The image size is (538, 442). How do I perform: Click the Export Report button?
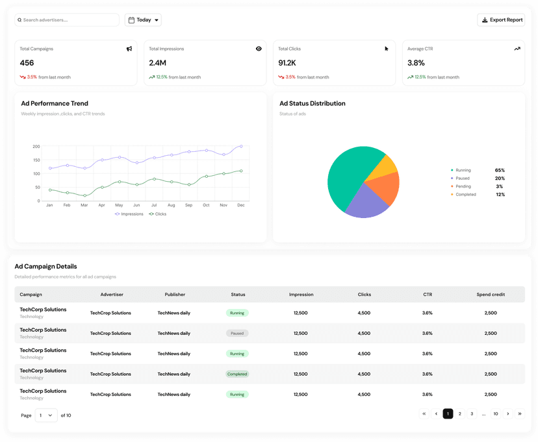point(501,20)
